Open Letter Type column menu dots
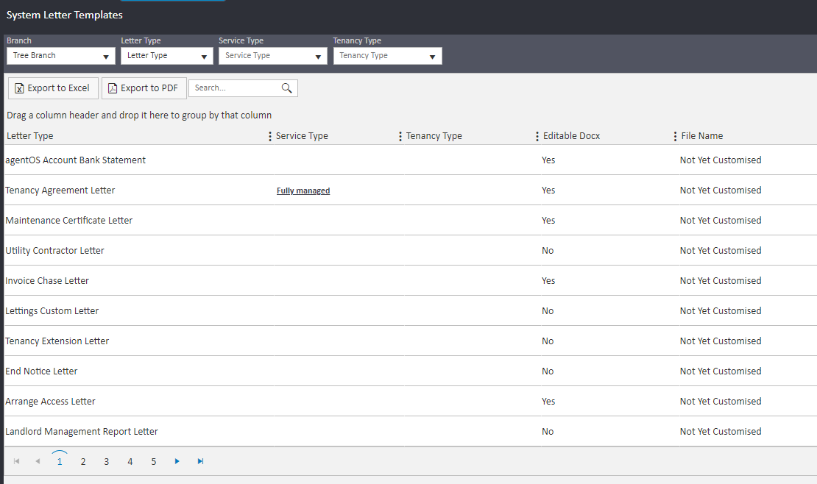 pos(269,136)
